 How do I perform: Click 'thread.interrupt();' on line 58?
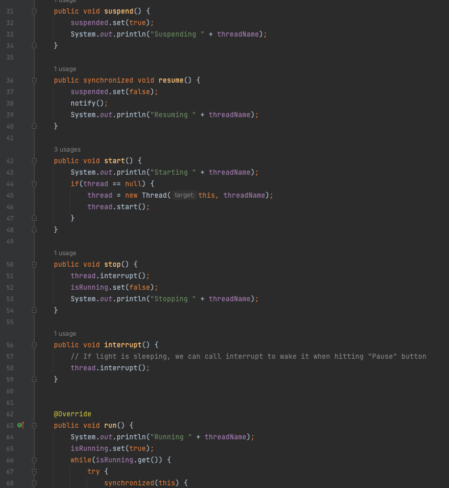tap(110, 368)
